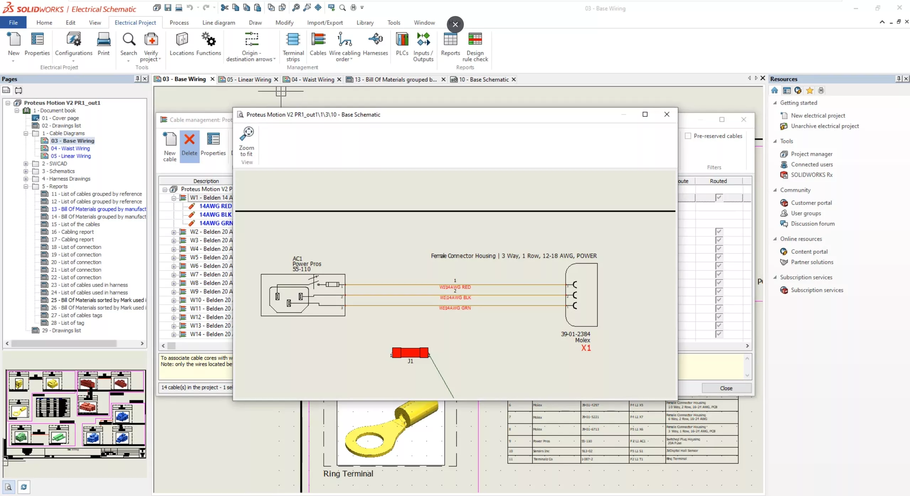Select 14AWG RED core in cable list
The height and width of the screenshot is (496, 910).
(215, 206)
